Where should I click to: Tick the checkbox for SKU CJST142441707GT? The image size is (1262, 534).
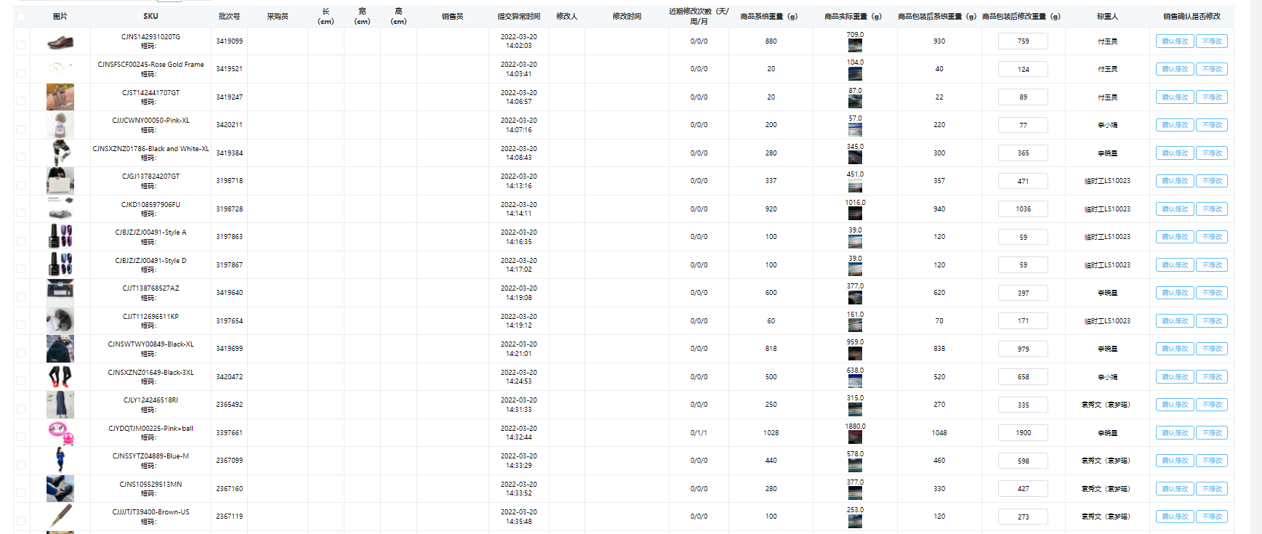pyautogui.click(x=20, y=101)
